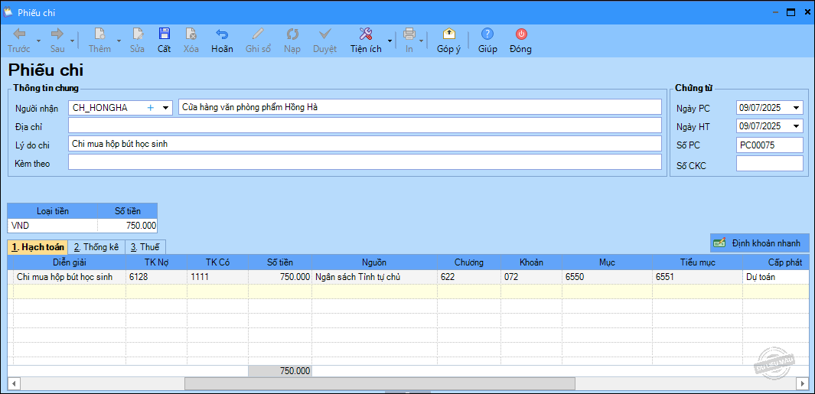
Task: Click the Sau (next) arrow icon
Action: click(x=57, y=34)
